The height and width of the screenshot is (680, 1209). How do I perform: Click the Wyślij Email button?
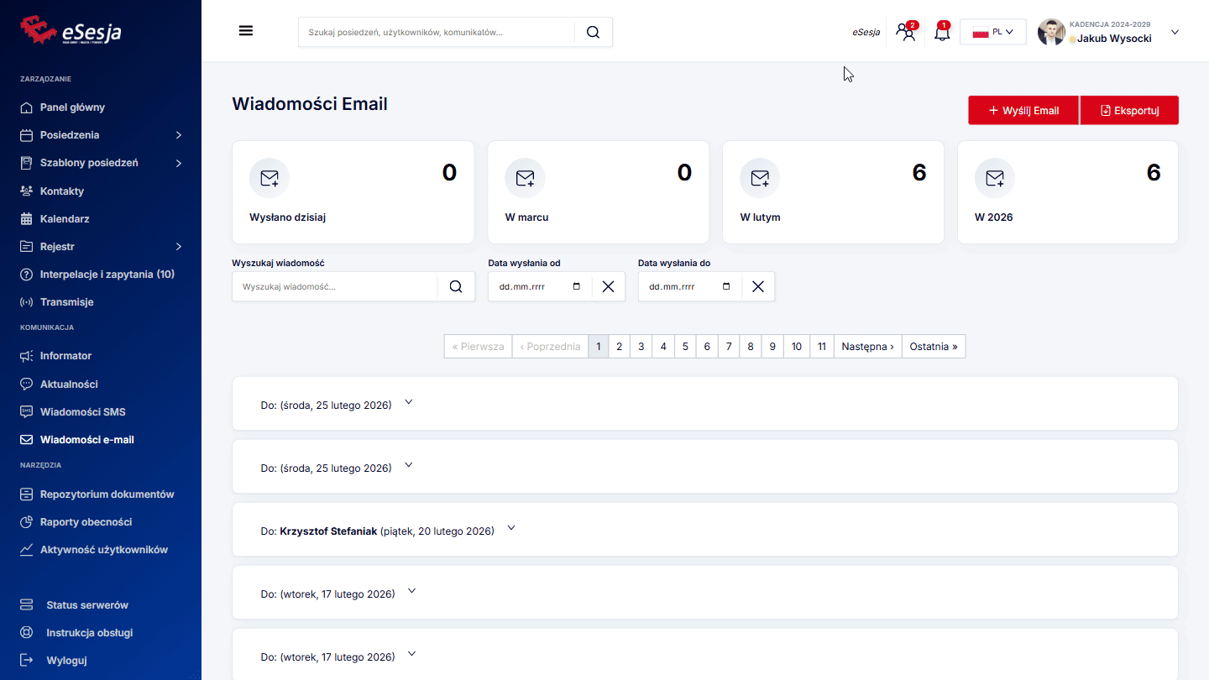(1023, 110)
